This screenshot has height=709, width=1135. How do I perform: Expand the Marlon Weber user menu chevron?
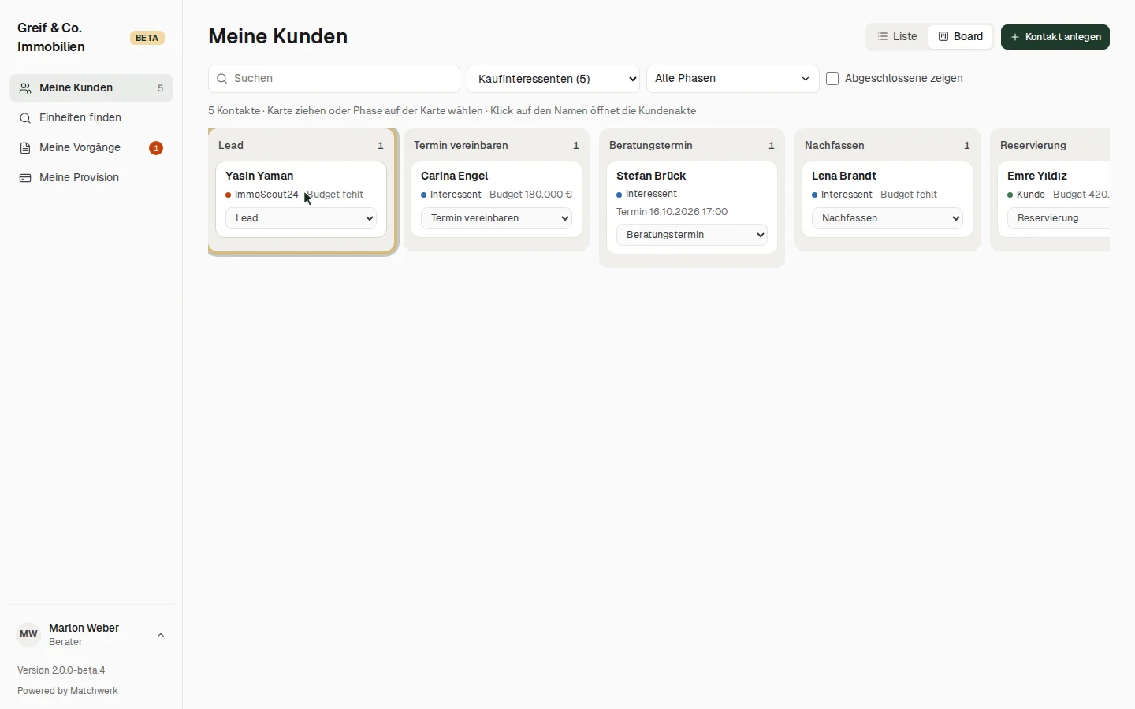click(161, 635)
